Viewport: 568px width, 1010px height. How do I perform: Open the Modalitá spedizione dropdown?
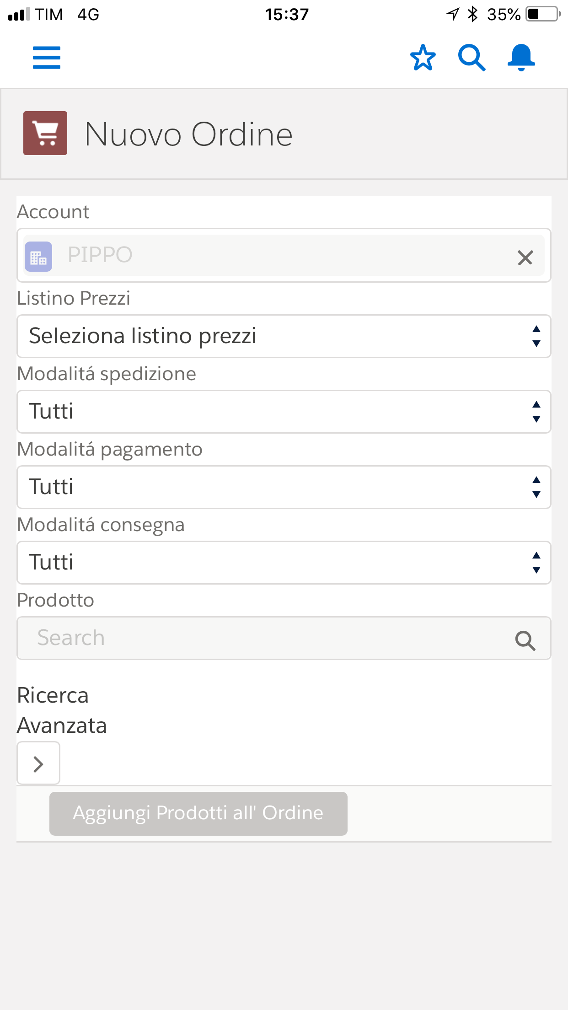click(x=284, y=412)
